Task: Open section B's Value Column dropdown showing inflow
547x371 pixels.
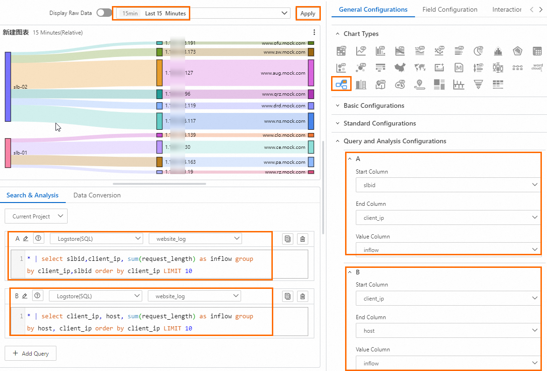Action: pos(448,364)
